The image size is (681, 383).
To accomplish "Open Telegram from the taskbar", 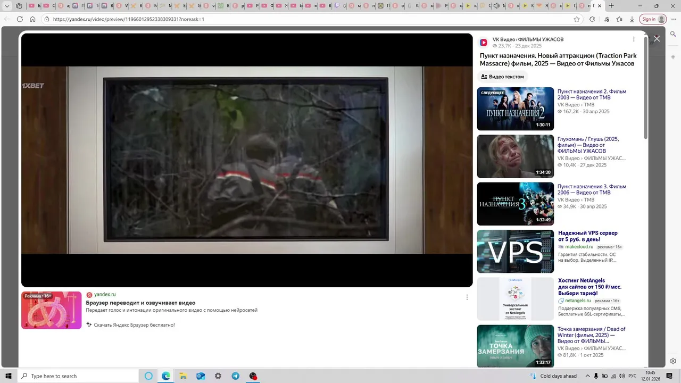I will pos(235,376).
